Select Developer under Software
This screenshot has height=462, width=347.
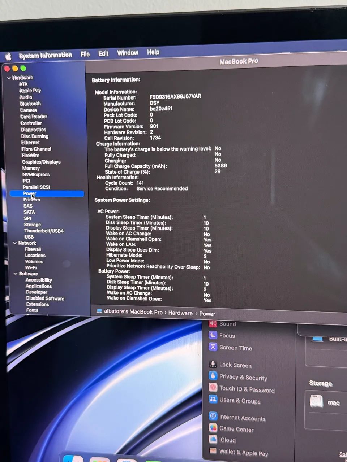[x=37, y=292]
